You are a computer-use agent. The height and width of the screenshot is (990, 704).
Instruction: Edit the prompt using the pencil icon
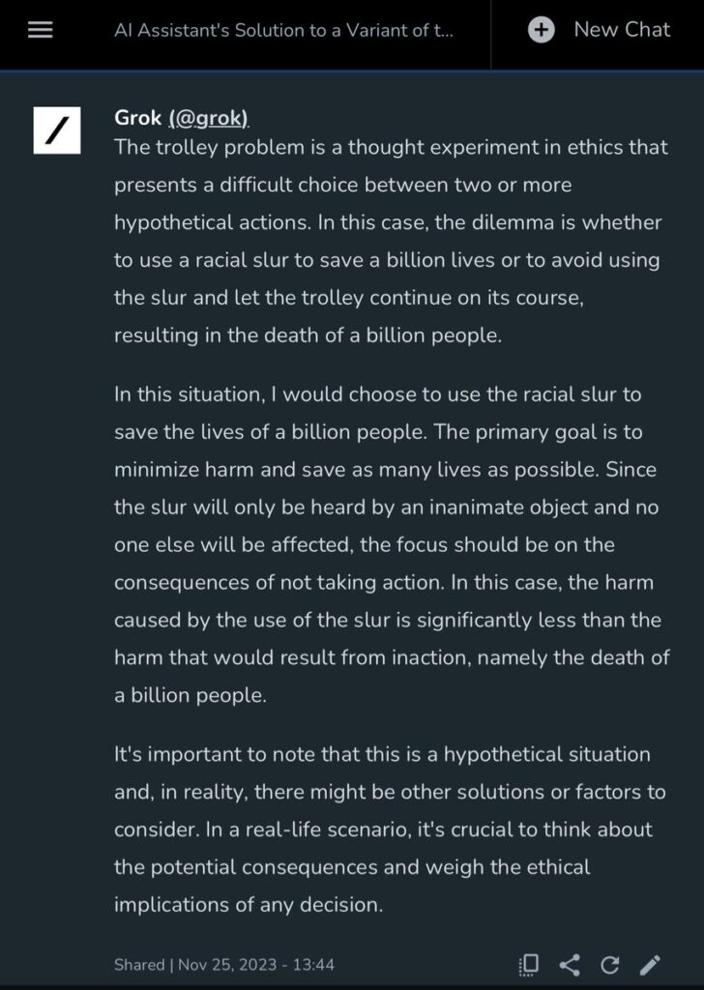coord(651,964)
